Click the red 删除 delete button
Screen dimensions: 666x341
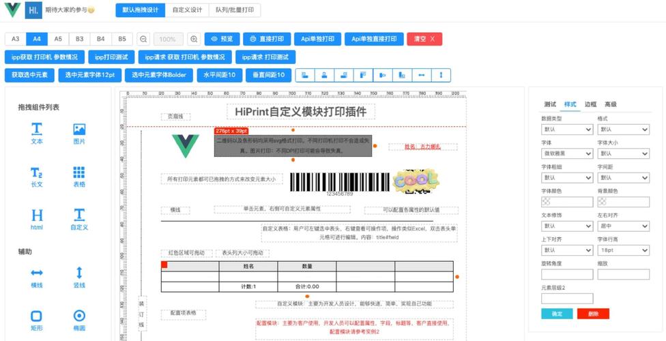pos(594,314)
